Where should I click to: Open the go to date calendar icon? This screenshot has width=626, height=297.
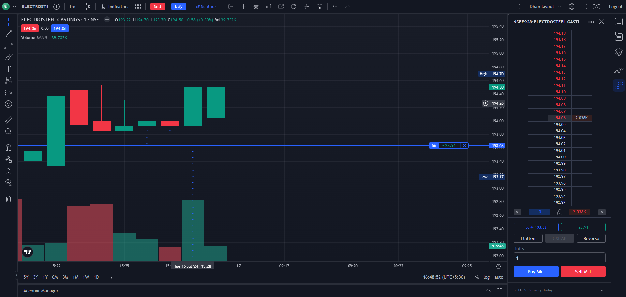(112, 277)
